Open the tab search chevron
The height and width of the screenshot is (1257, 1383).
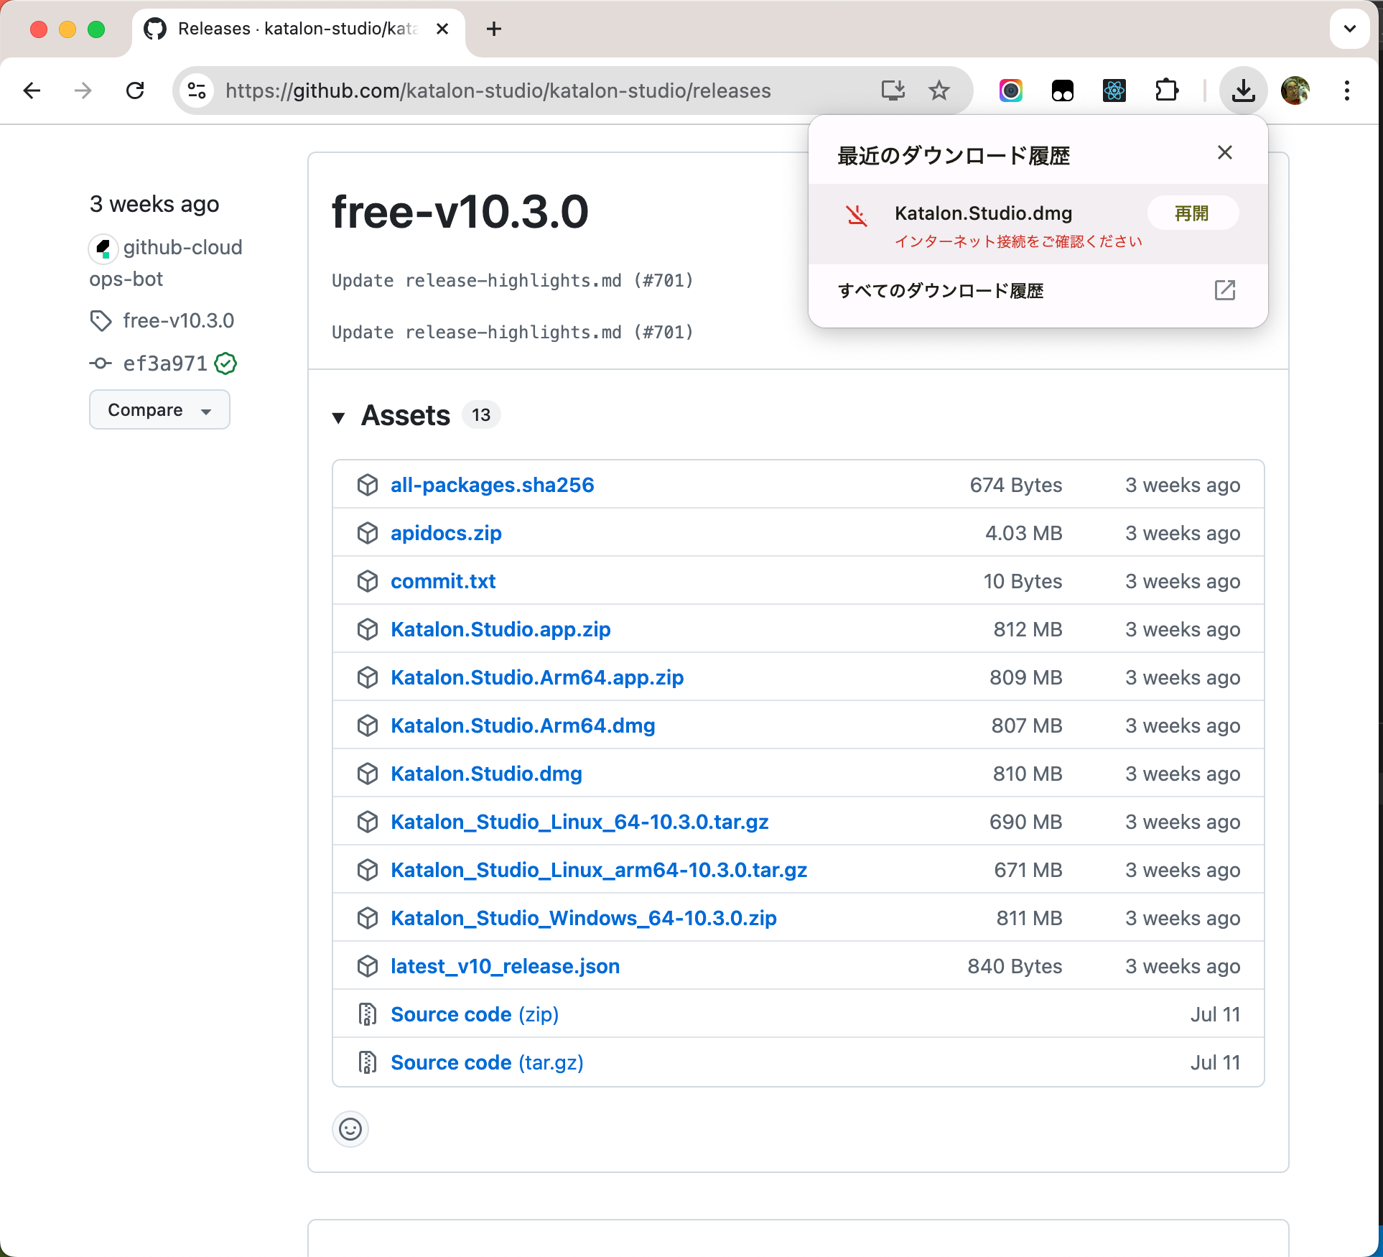[1349, 29]
